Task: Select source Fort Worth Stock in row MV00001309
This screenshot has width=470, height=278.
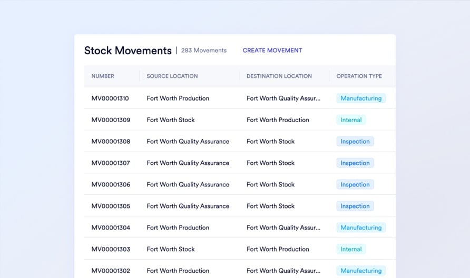Action: click(171, 120)
